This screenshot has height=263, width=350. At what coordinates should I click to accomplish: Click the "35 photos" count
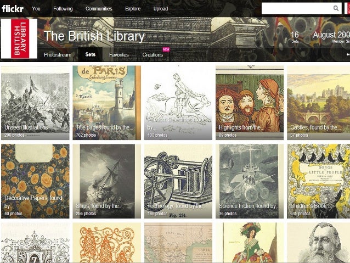(228, 214)
